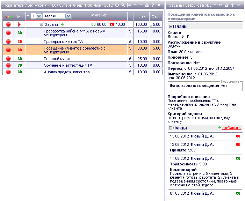
Task: Open small arrow menu in Название header
Action: point(28,16)
